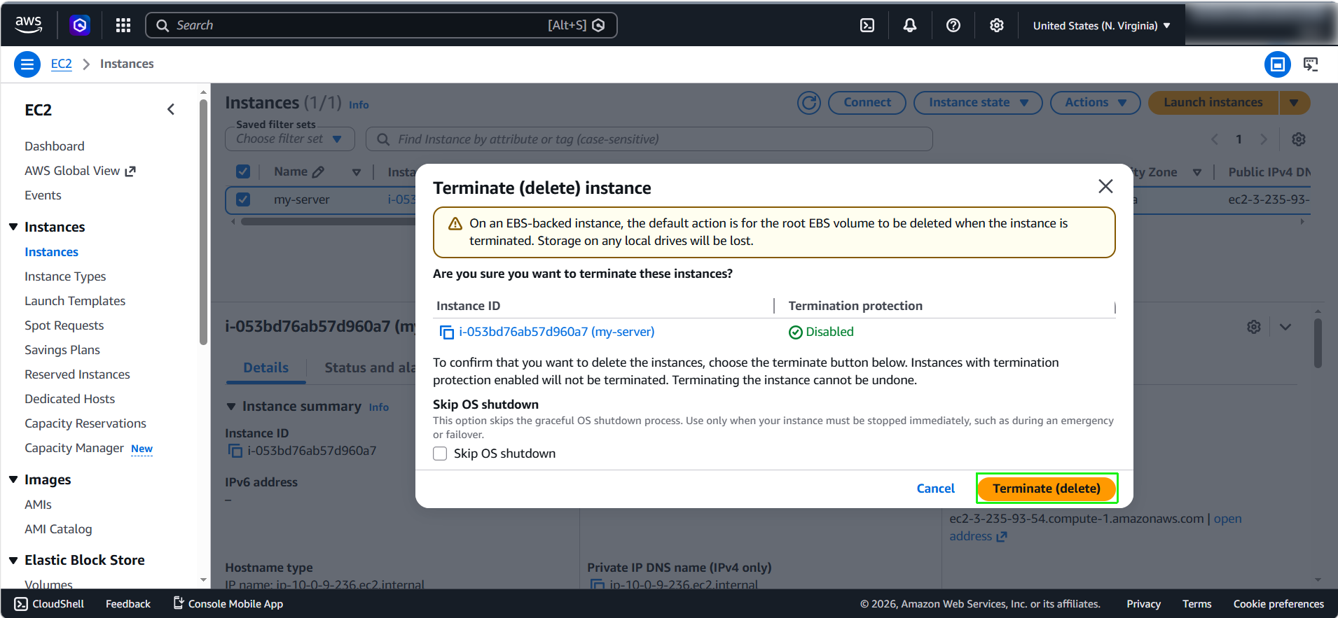
Task: Collapse the Elastic Block Store section
Action: tap(13, 560)
